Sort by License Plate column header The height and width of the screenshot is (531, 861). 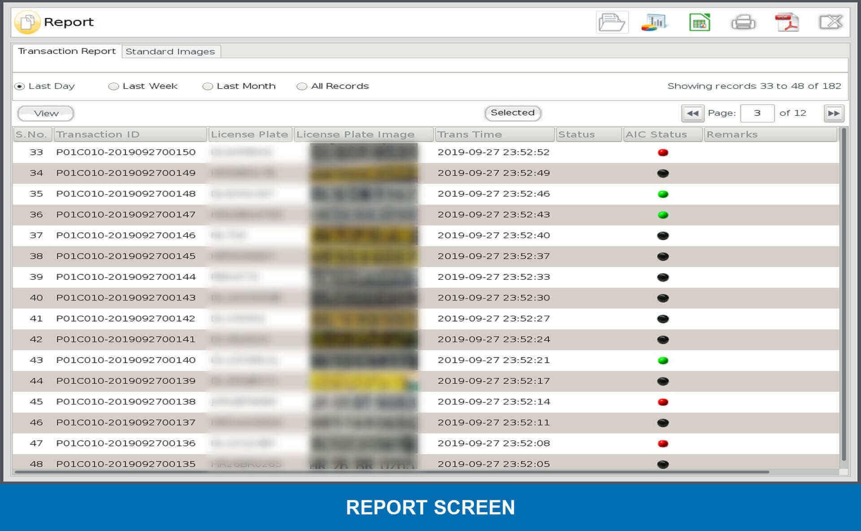(250, 134)
